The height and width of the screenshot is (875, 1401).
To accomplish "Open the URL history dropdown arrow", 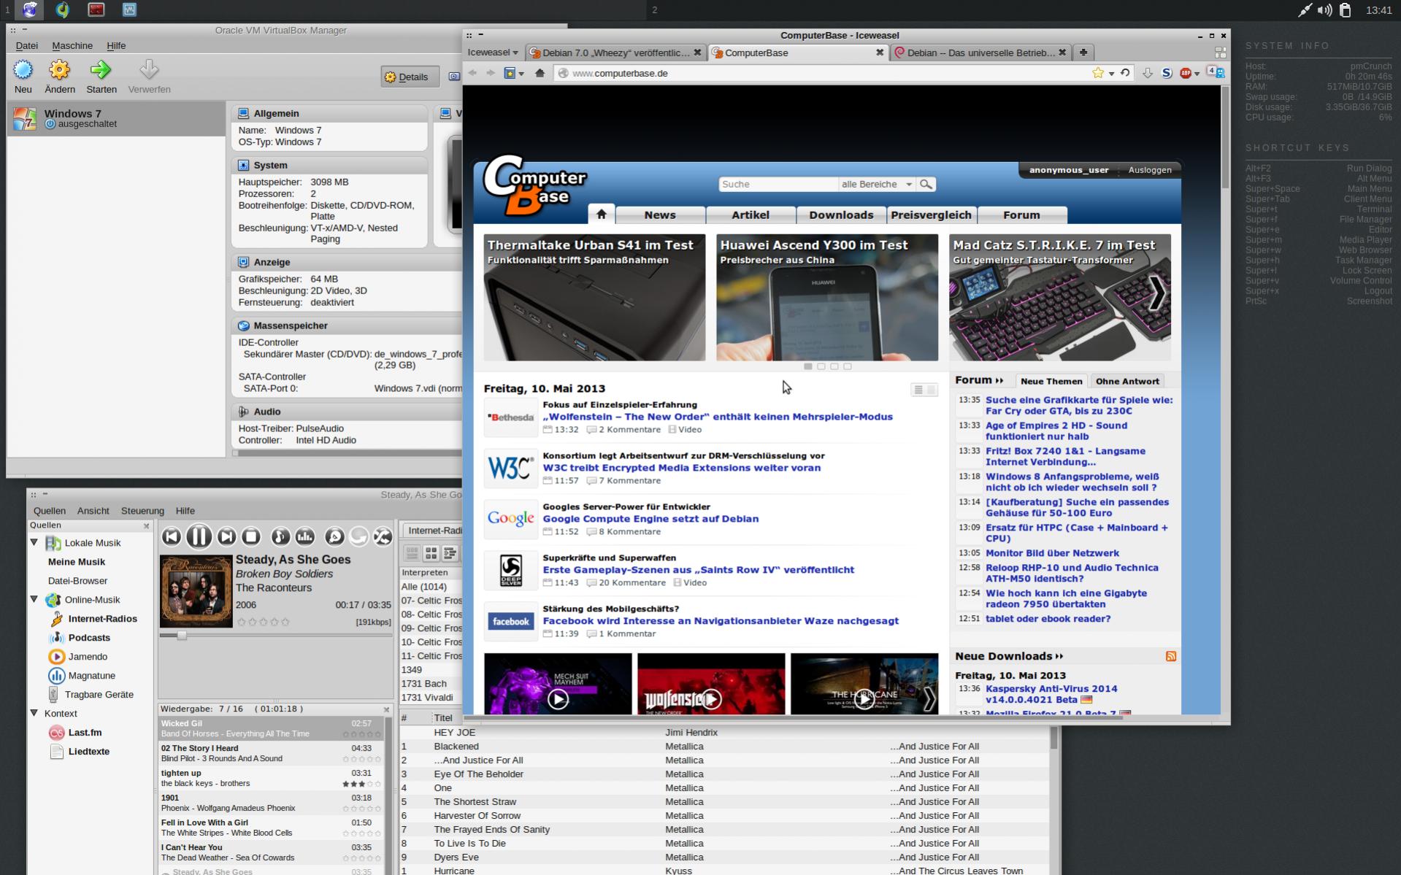I will click(x=1111, y=74).
